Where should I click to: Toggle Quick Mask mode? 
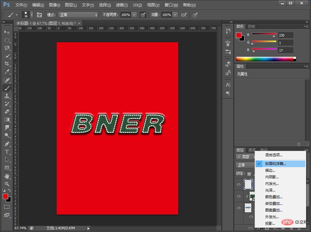point(7,207)
